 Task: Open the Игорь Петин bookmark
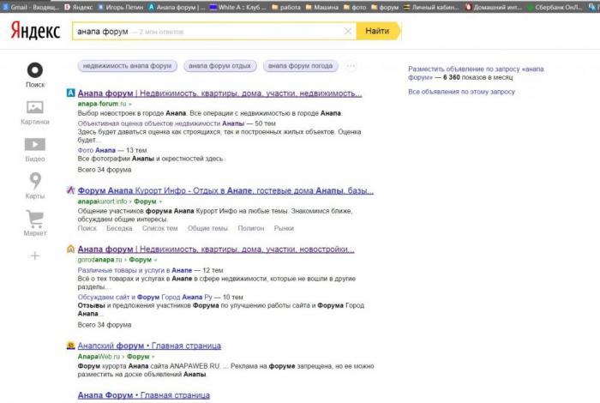pos(121,7)
